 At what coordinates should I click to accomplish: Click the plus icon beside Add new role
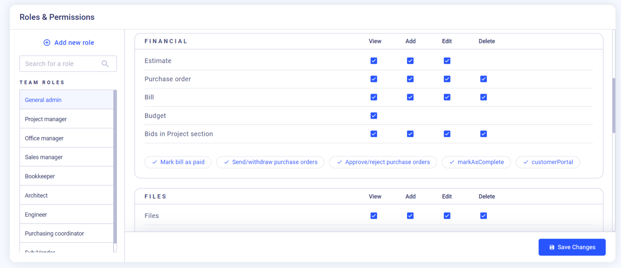[47, 43]
